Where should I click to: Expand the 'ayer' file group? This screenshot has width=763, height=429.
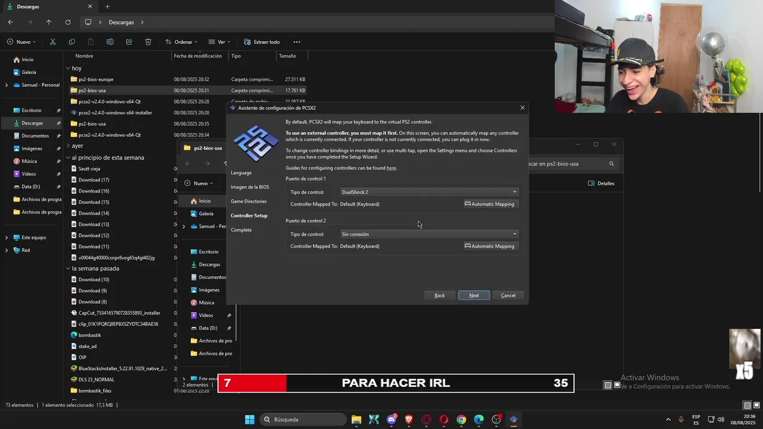click(x=68, y=146)
